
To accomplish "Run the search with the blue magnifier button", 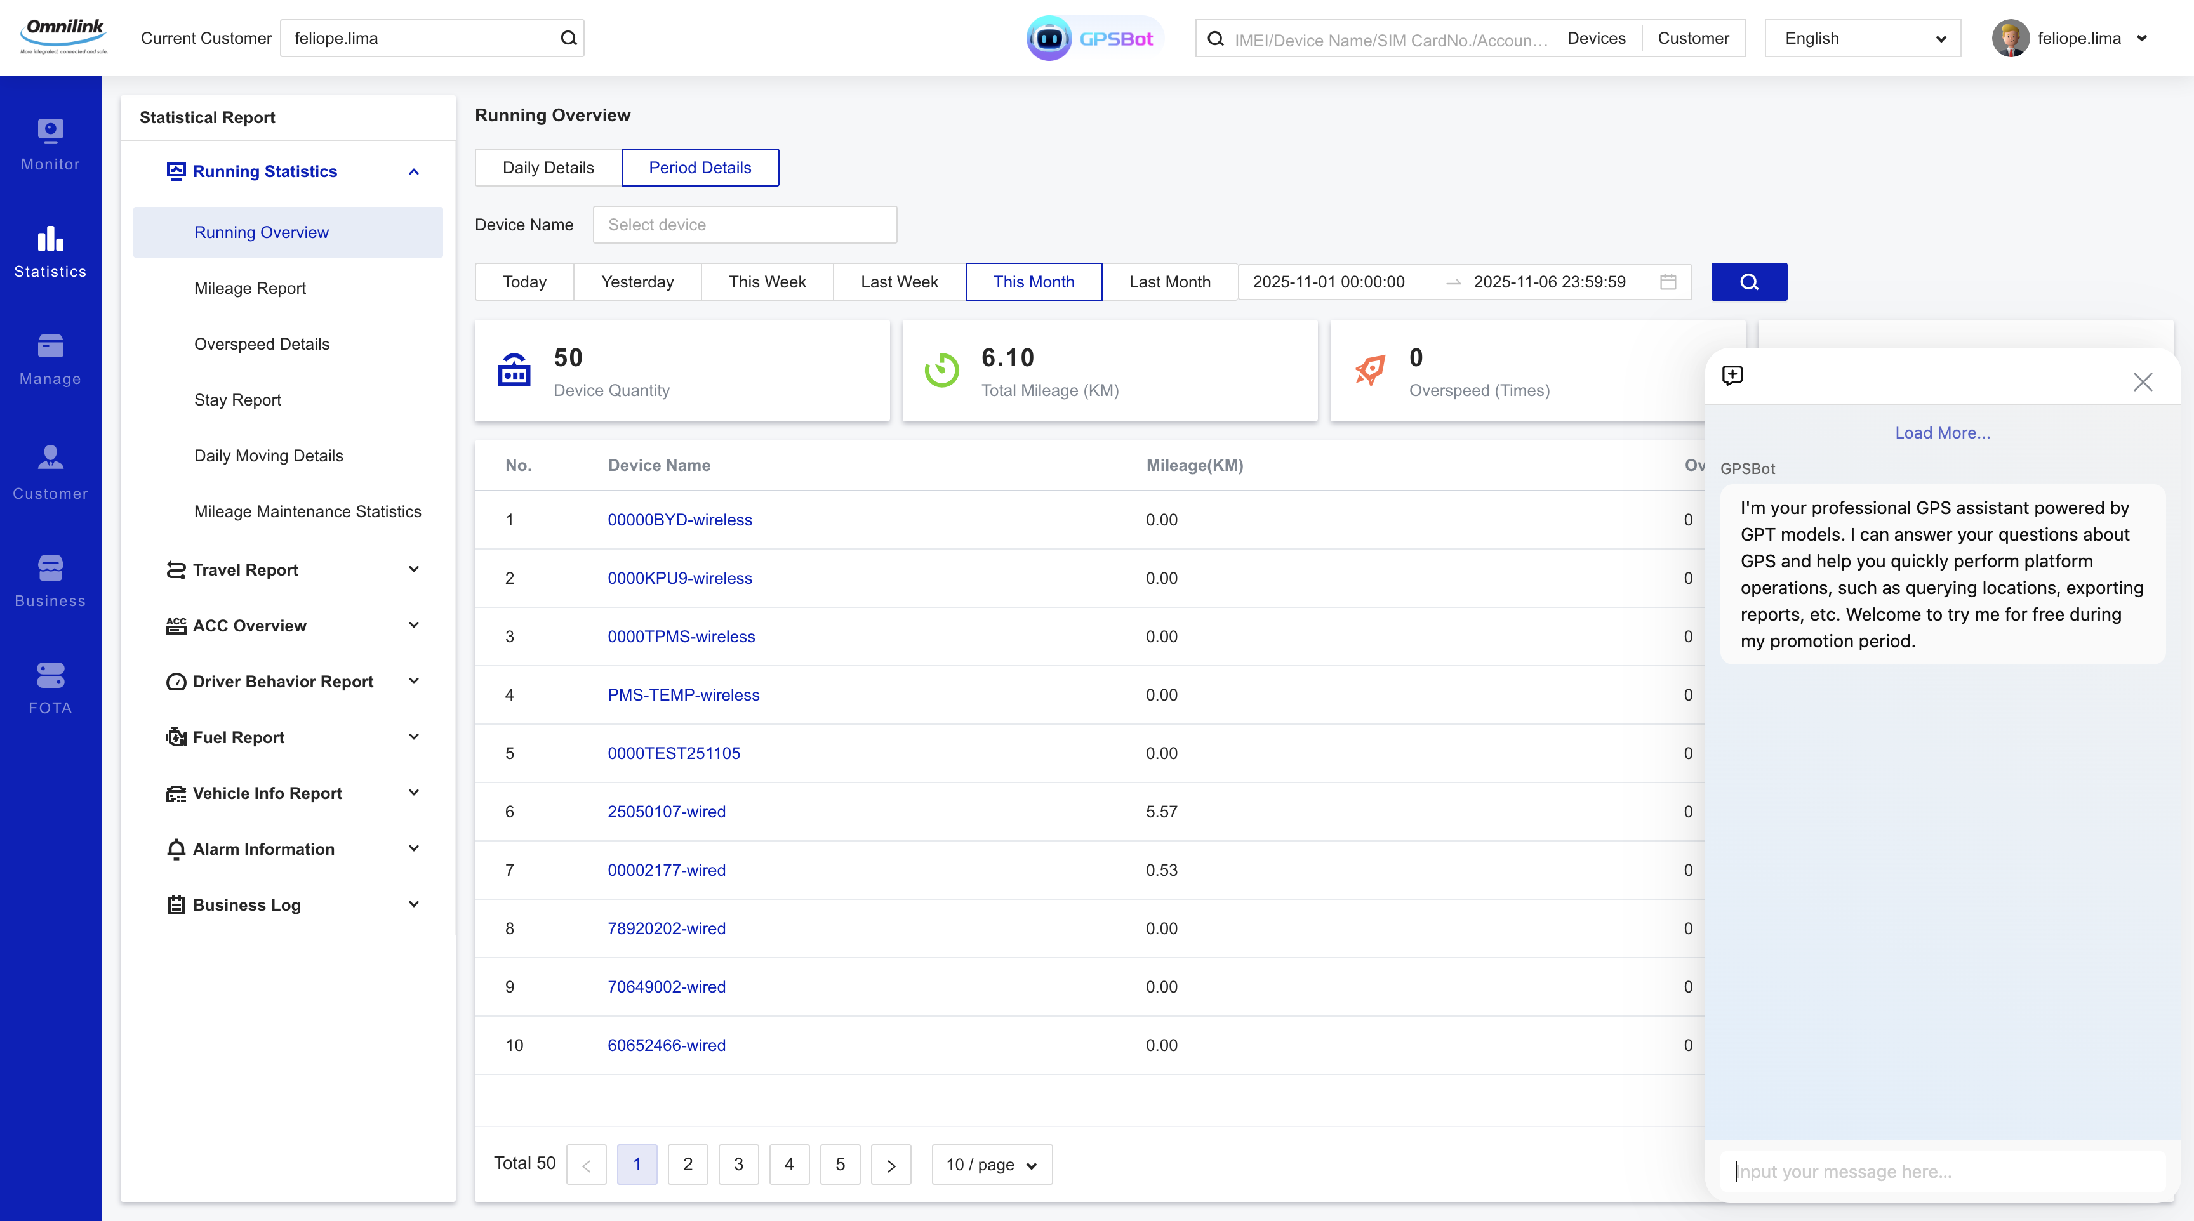I will 1748,282.
